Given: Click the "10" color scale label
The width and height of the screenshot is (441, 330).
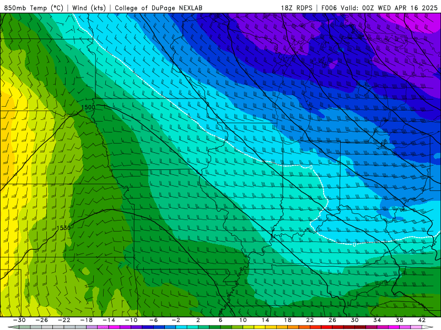Looking at the screenshot, I should pyautogui.click(x=243, y=320).
